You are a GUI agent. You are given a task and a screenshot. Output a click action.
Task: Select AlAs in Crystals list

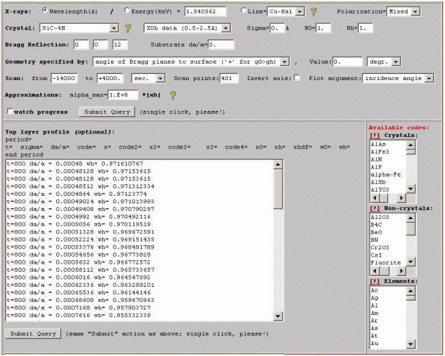[378, 144]
